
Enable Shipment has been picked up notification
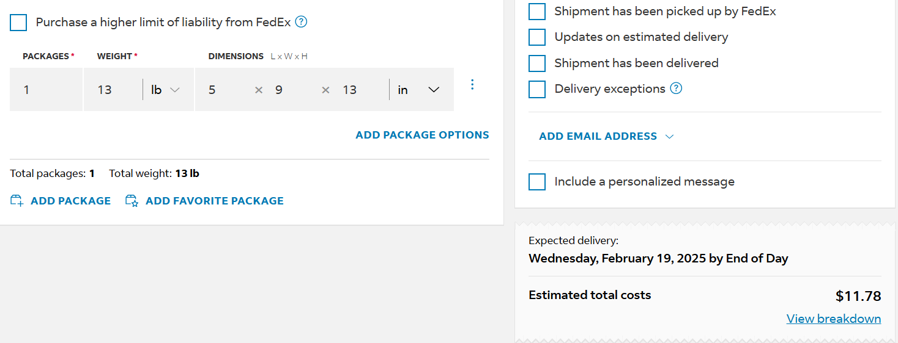[x=537, y=11]
